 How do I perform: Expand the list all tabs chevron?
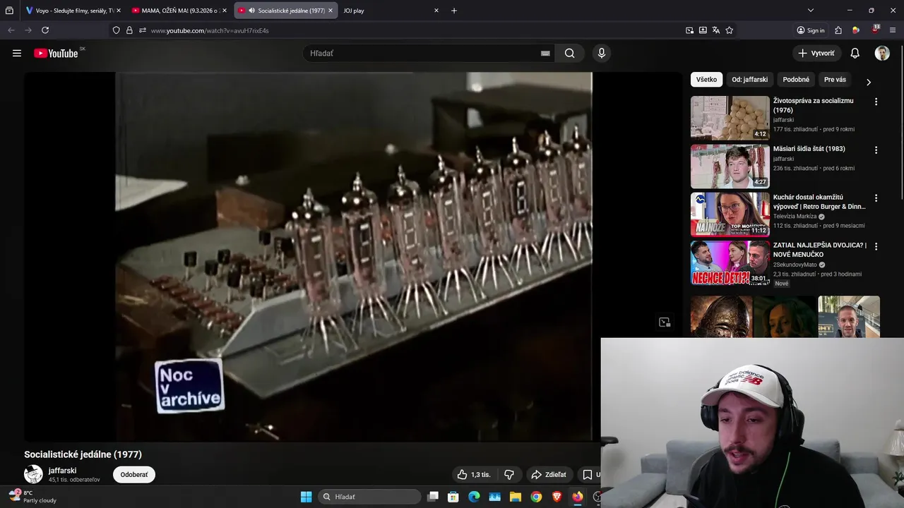(810, 11)
